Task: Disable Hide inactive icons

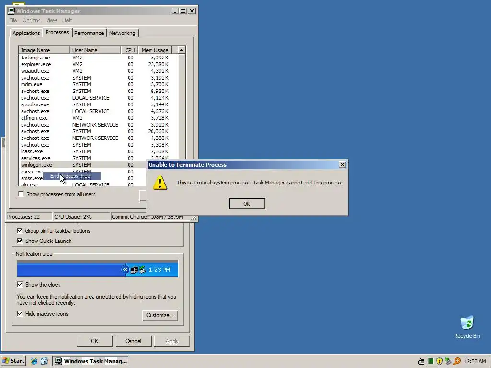Action: click(x=20, y=313)
